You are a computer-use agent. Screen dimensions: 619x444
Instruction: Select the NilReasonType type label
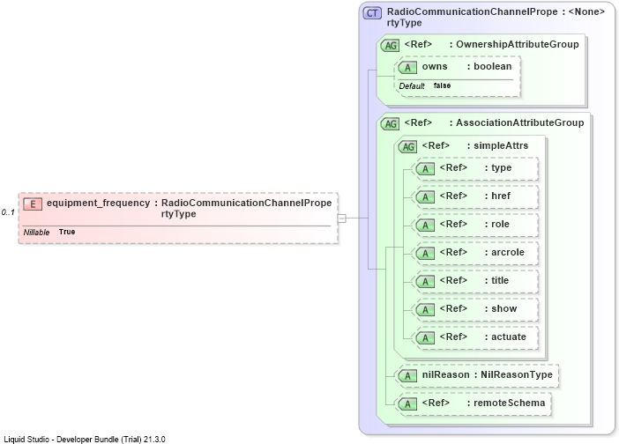click(x=517, y=374)
